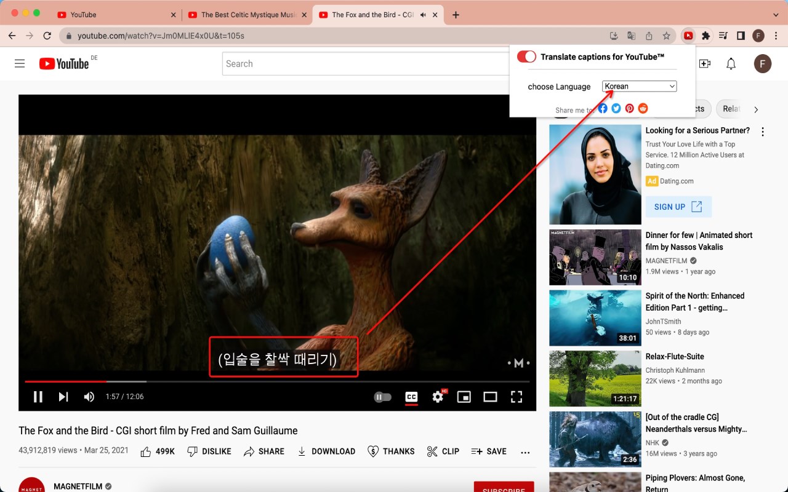Bookmark this page with the star icon
Image resolution: width=788 pixels, height=492 pixels.
click(x=666, y=36)
